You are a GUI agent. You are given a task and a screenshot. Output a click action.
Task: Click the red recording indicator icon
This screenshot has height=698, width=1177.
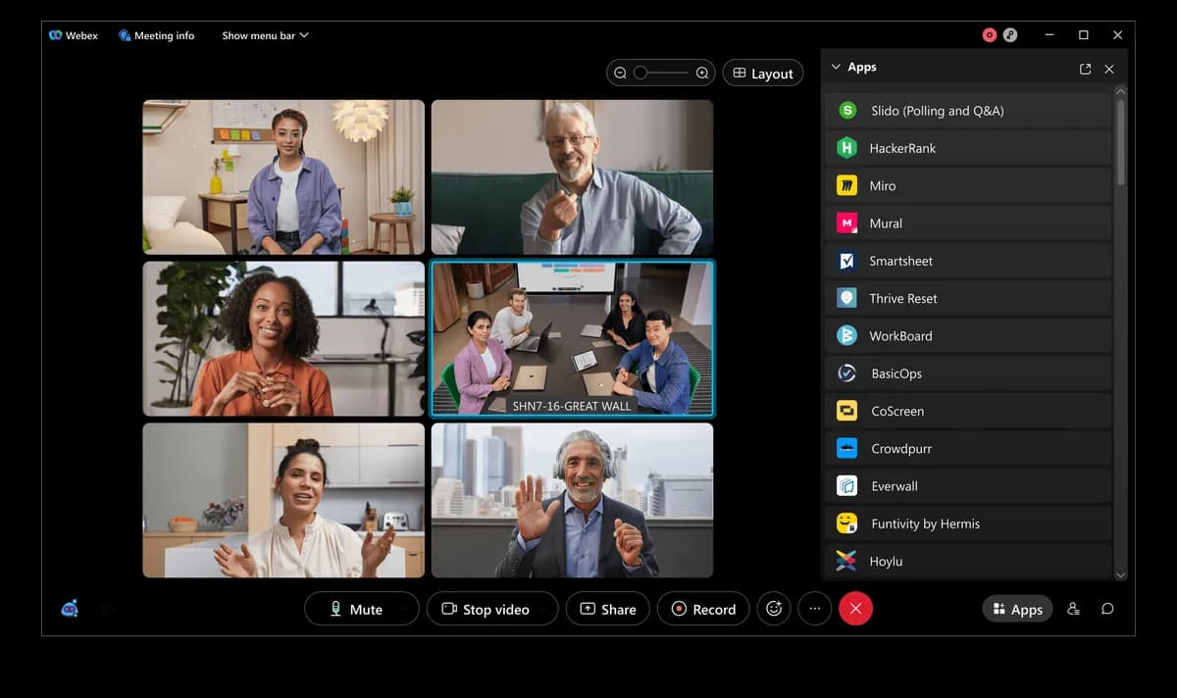(990, 35)
